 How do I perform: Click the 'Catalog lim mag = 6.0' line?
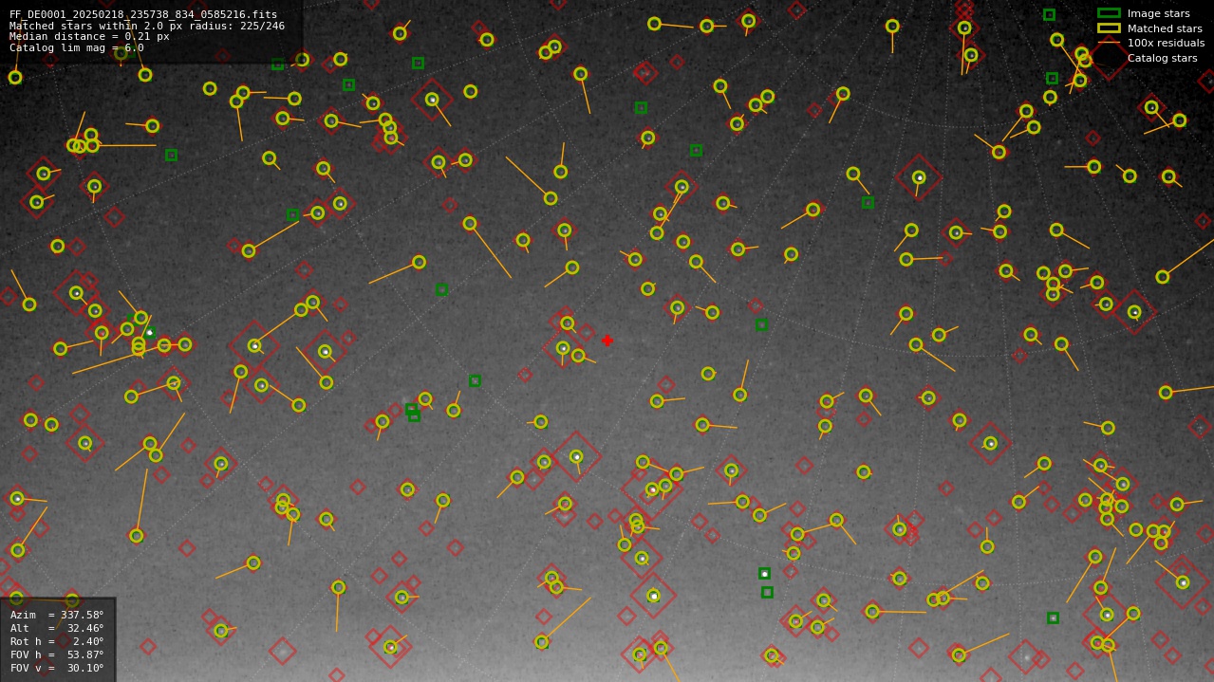coord(77,48)
